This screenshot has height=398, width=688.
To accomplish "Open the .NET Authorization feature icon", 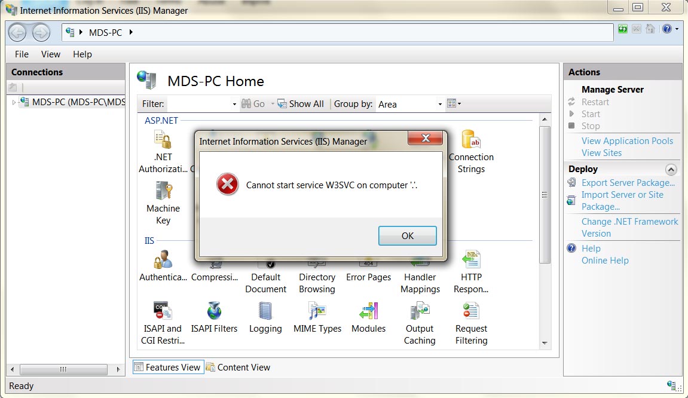I will (163, 140).
